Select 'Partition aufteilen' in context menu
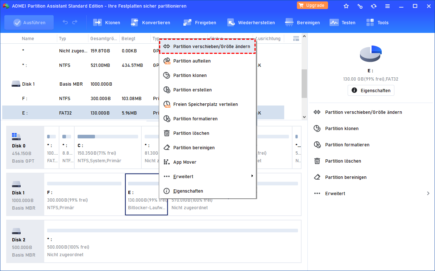This screenshot has height=271, width=435. [208, 61]
